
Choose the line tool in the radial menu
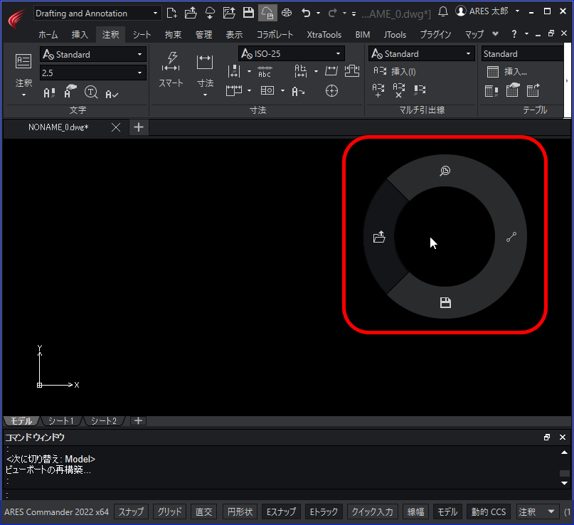[x=511, y=237]
